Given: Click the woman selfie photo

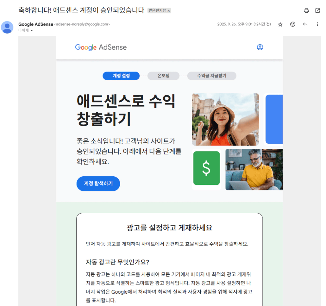Looking at the screenshot, I should coord(226,119).
